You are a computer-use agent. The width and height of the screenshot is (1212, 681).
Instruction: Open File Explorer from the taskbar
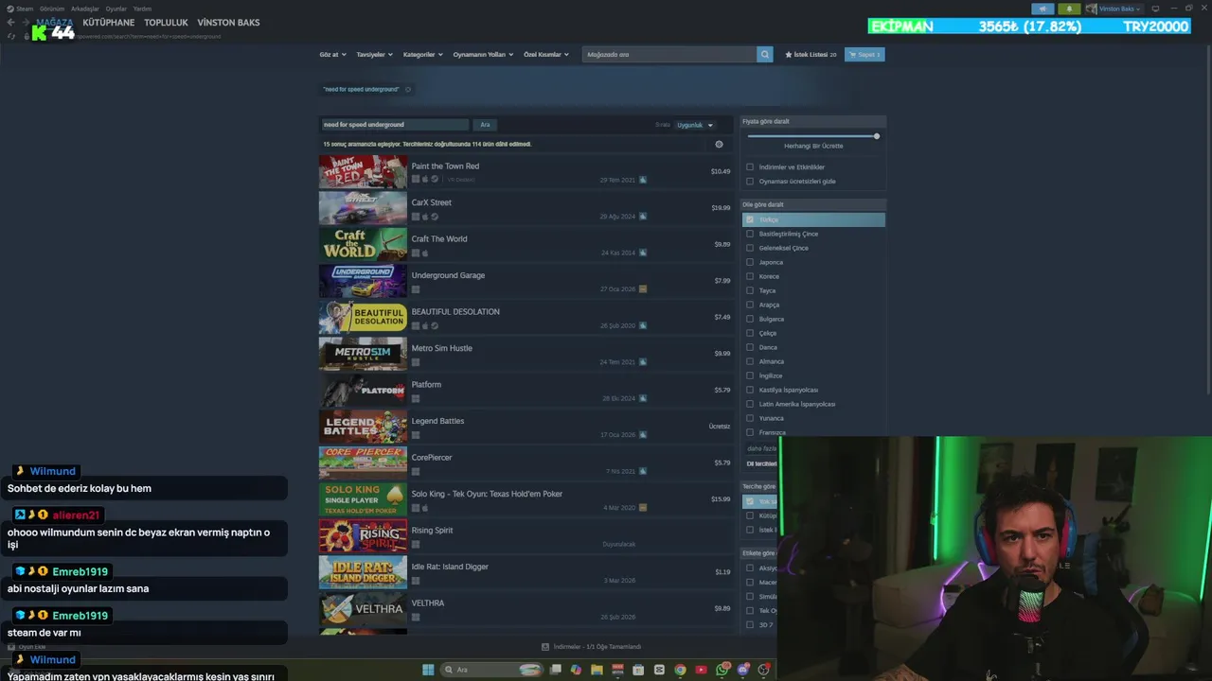click(597, 670)
